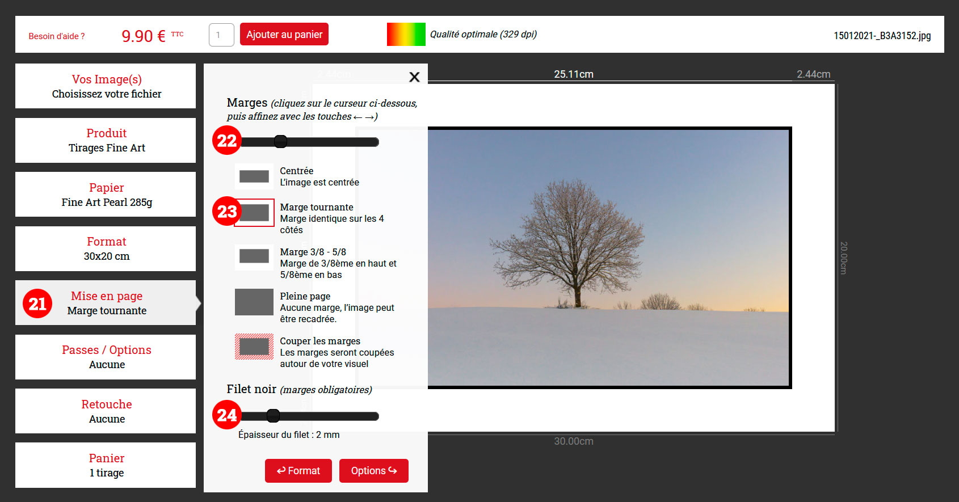
Task: Click the file name 15012021-_B3A3152.jpg
Action: (882, 36)
